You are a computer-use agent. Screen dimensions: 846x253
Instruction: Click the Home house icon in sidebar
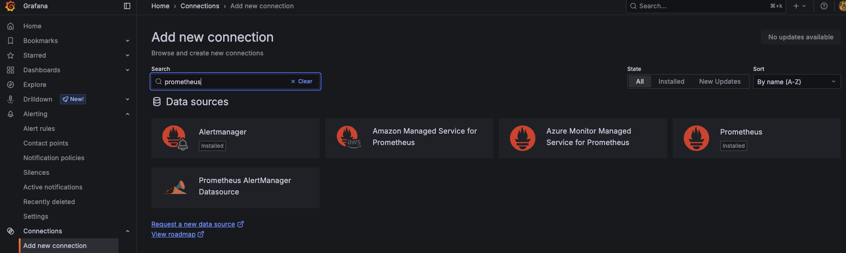pyautogui.click(x=11, y=26)
